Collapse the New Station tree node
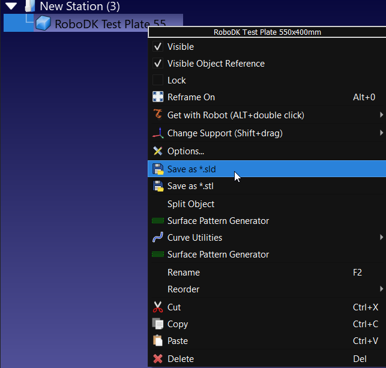 point(11,7)
